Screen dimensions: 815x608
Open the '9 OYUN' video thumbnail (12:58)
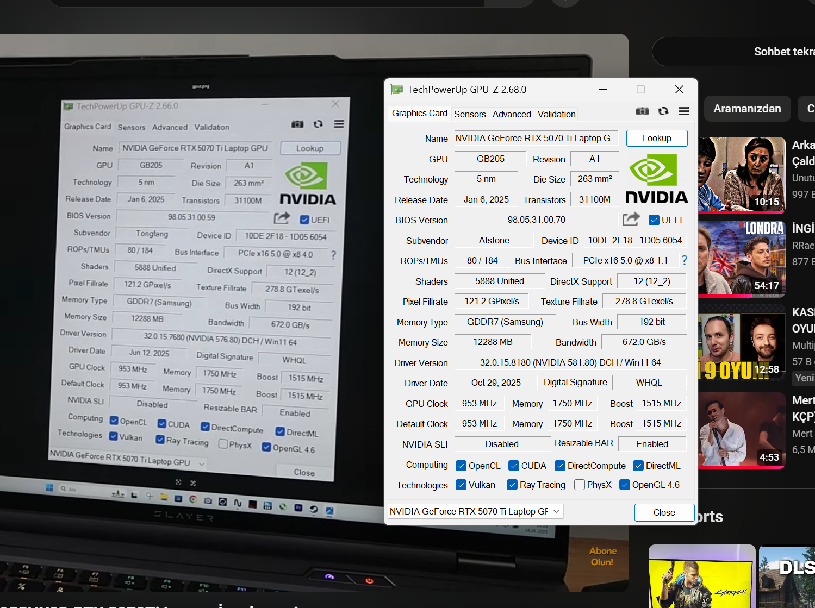[742, 342]
